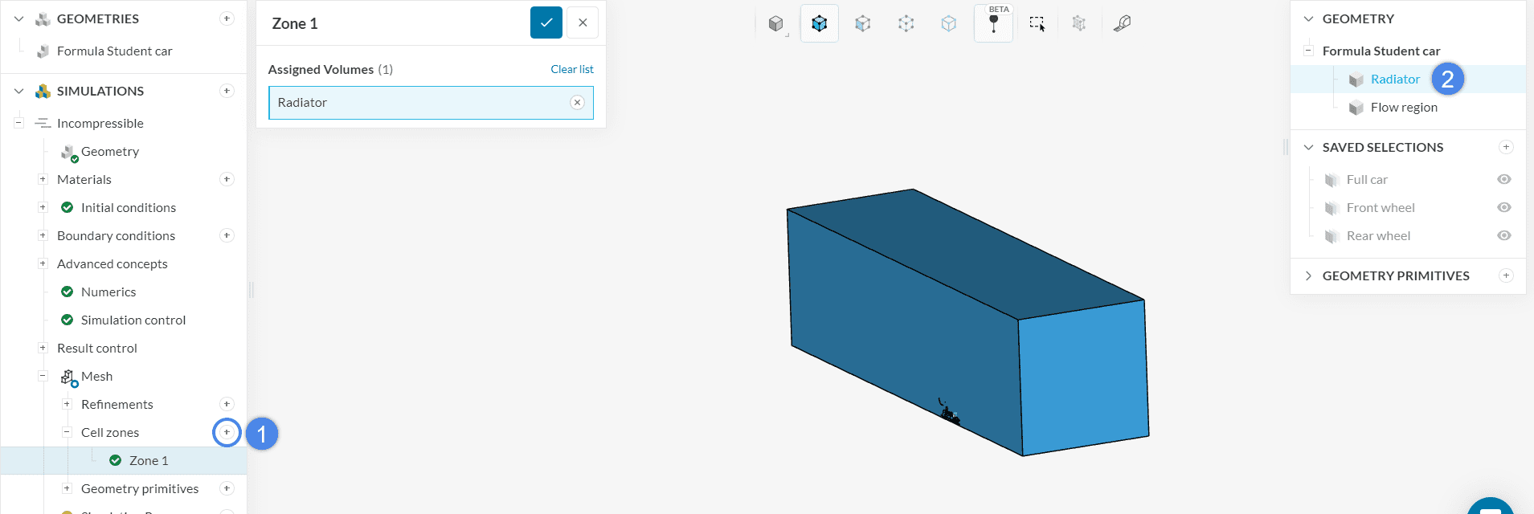Expand the Boundary conditions node
Image resolution: width=1534 pixels, height=514 pixels.
point(43,235)
